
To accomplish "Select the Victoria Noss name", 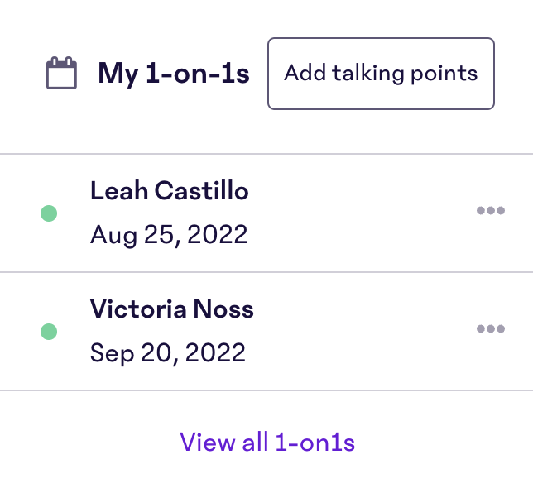I will click(x=171, y=309).
